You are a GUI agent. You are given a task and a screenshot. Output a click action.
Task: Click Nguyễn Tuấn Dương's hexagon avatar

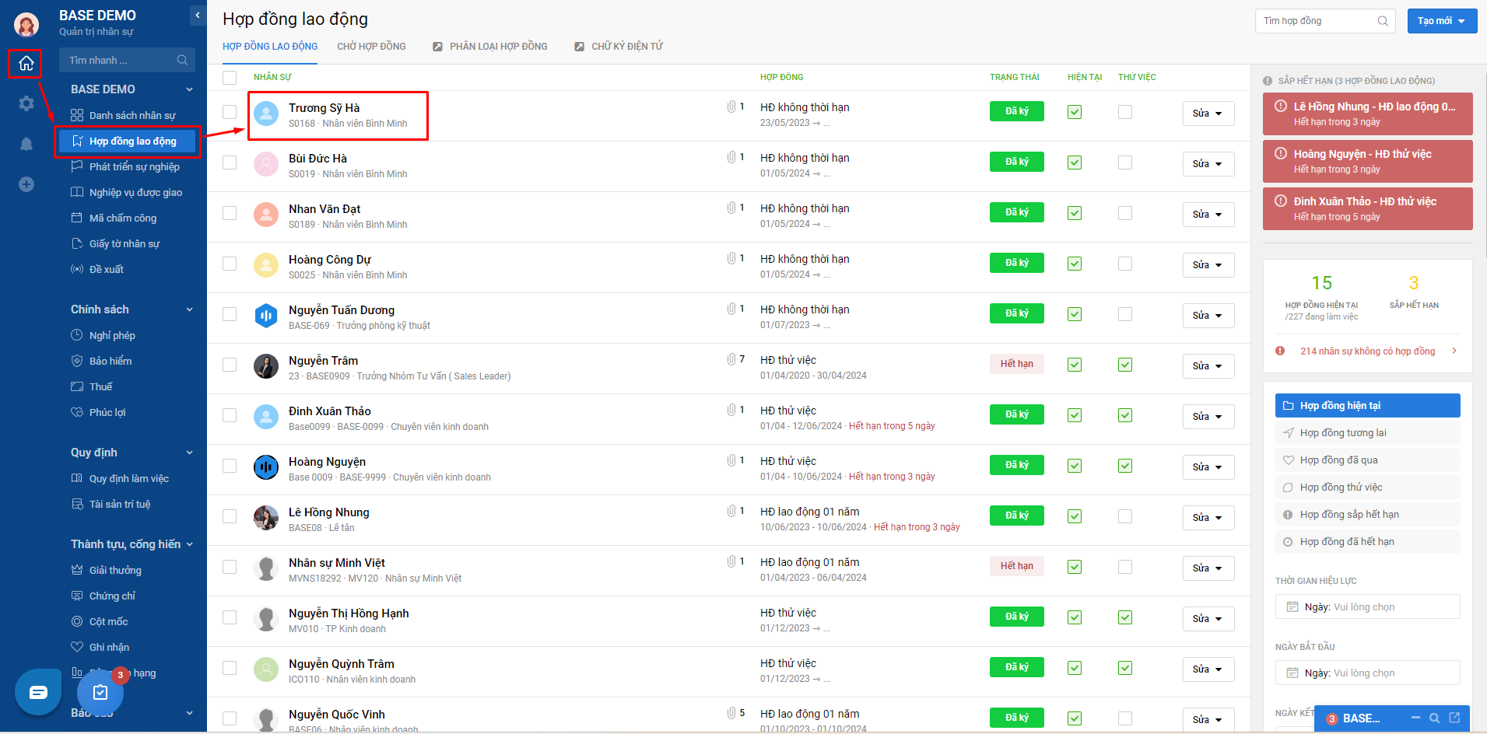[x=266, y=315]
